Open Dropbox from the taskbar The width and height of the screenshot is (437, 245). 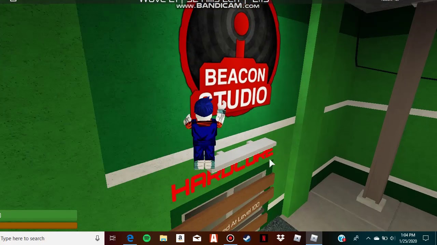coord(281,238)
